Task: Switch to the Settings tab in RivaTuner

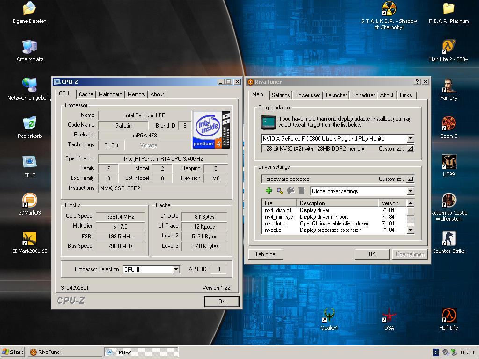Action: click(281, 95)
